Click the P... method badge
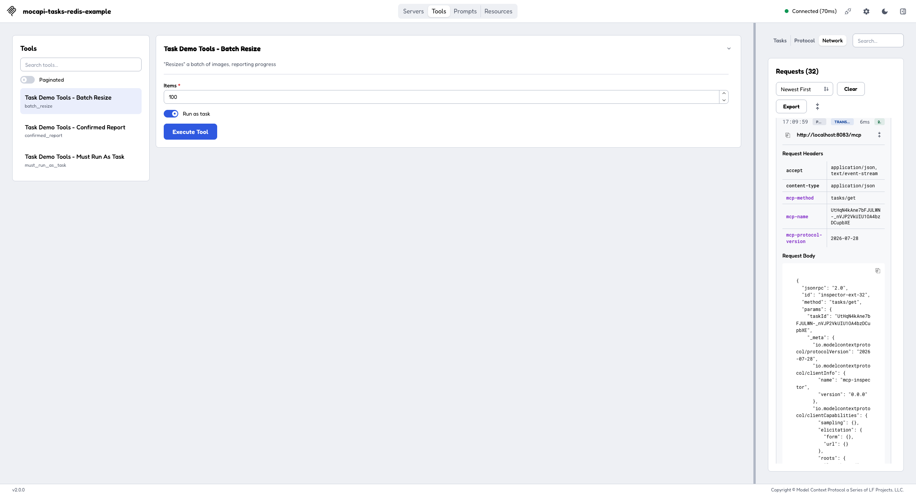 (x=819, y=122)
